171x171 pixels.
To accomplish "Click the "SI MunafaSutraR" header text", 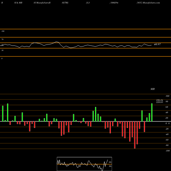I will point(42,3).
